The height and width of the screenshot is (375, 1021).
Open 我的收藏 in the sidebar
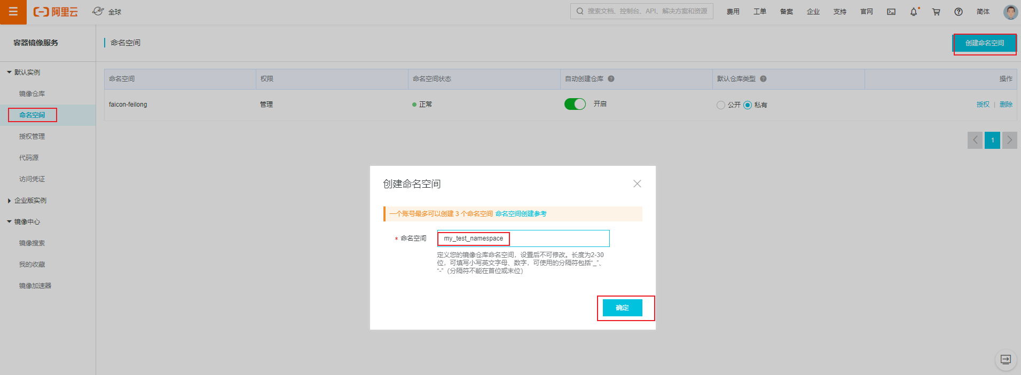[32, 264]
